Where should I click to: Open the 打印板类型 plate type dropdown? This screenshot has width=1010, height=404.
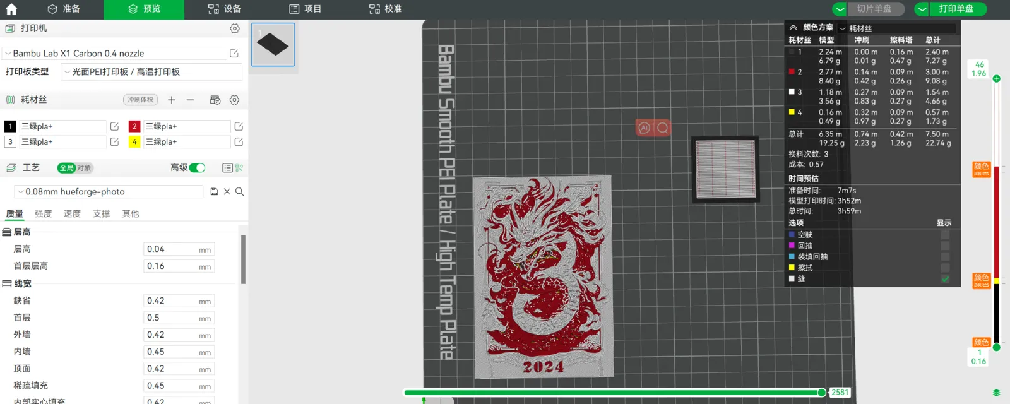pyautogui.click(x=151, y=72)
